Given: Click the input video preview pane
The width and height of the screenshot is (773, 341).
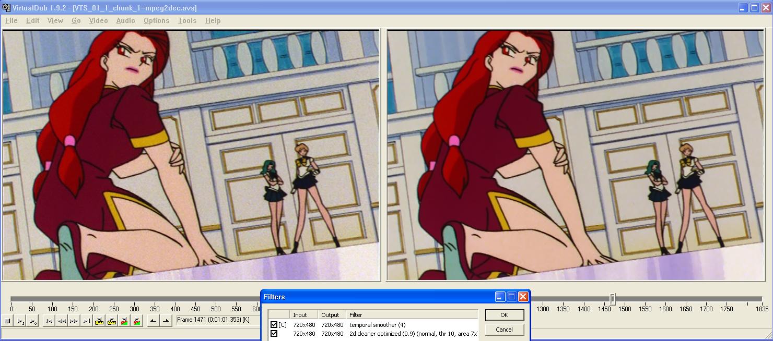Looking at the screenshot, I should tap(191, 155).
